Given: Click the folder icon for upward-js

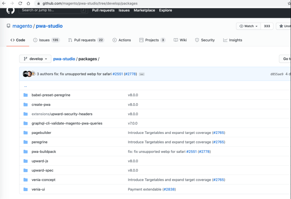Looking at the screenshot, I should (x=26, y=161).
